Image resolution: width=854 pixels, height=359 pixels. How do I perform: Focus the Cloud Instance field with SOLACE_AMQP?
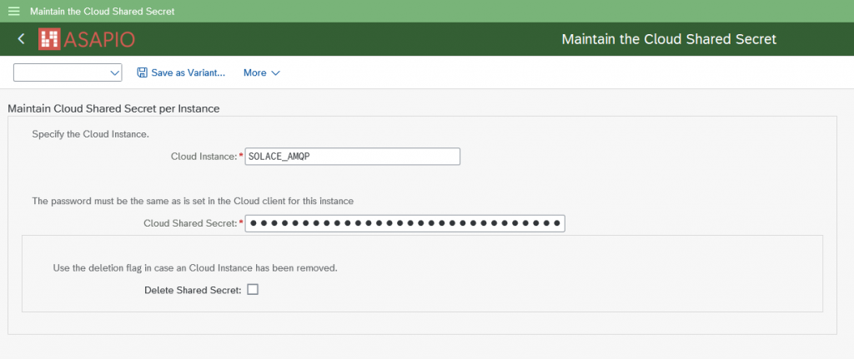tap(352, 157)
